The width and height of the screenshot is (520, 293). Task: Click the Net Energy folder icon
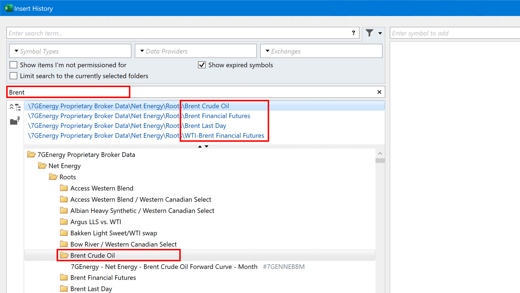(42, 166)
